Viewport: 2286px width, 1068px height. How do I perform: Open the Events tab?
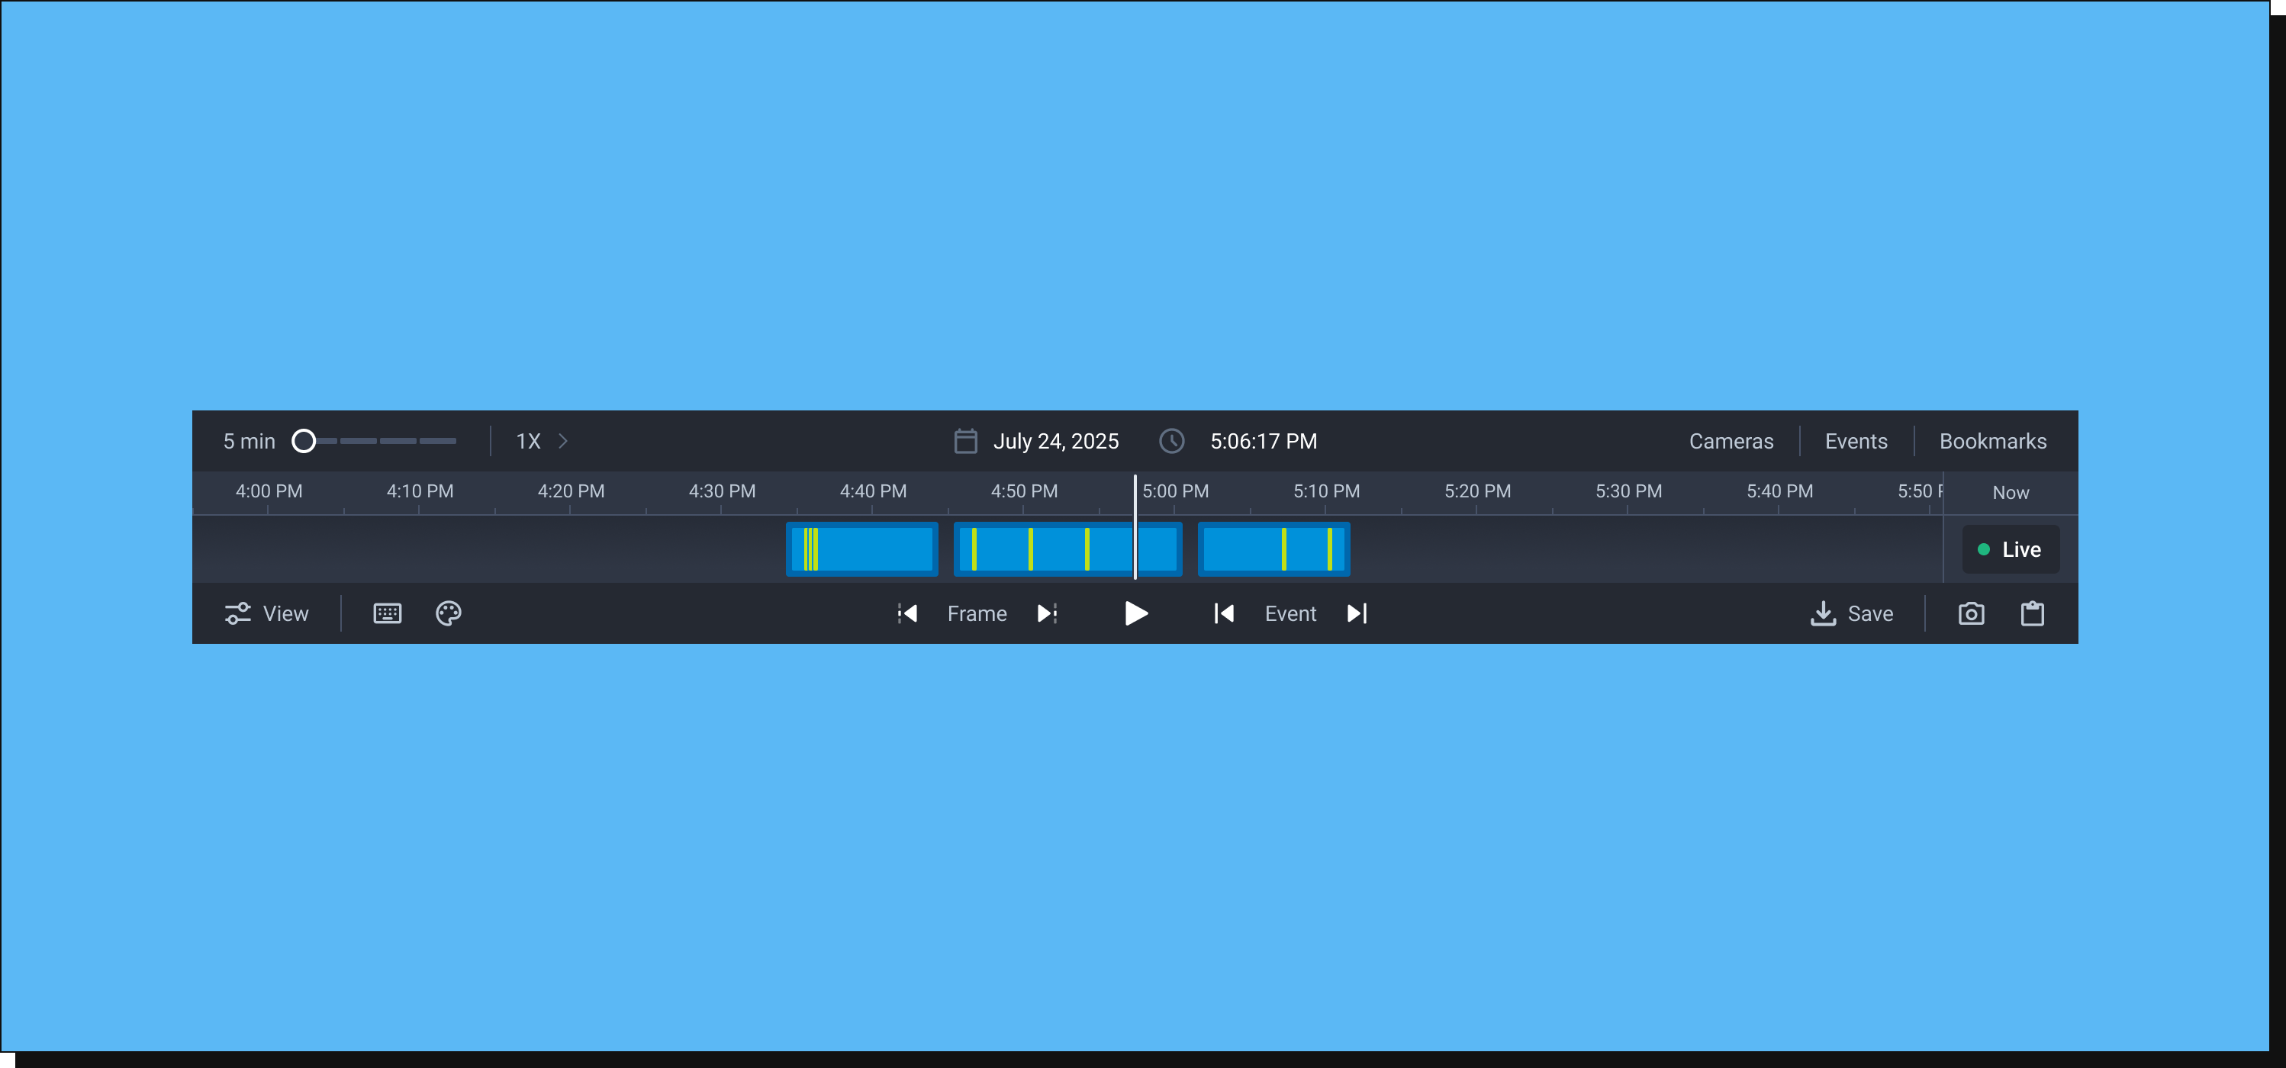click(x=1856, y=441)
